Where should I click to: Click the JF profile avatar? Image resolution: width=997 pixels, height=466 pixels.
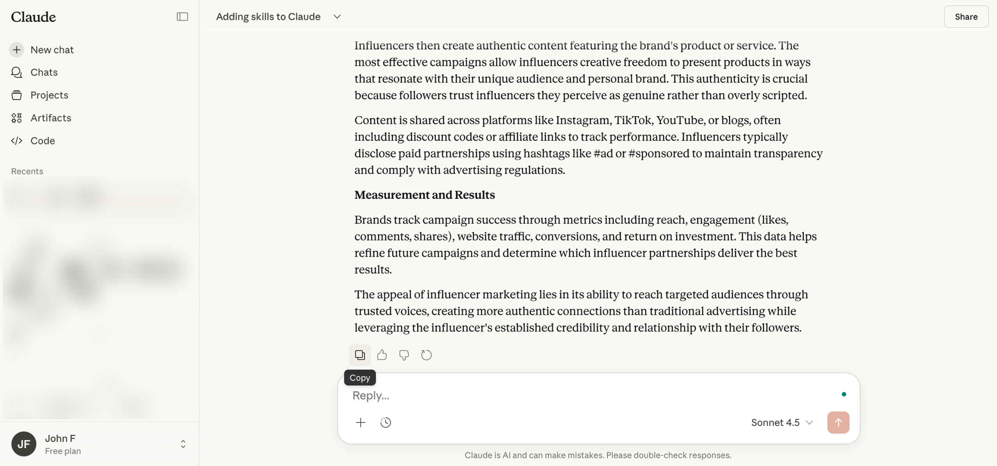(24, 444)
